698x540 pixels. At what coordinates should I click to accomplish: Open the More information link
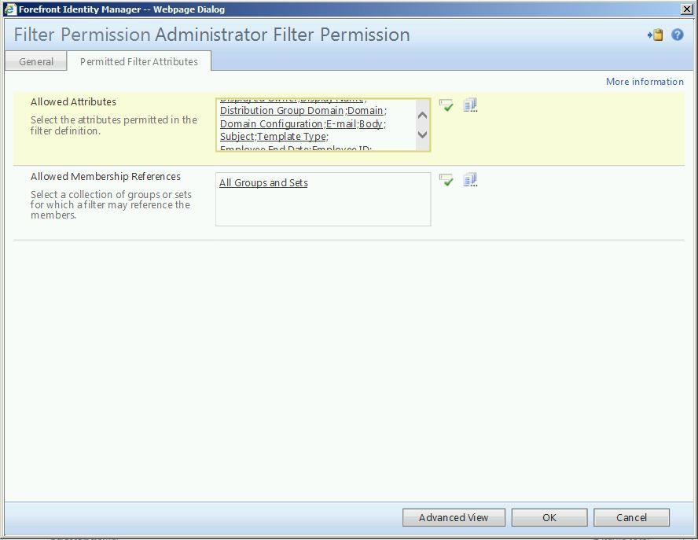pyautogui.click(x=645, y=82)
